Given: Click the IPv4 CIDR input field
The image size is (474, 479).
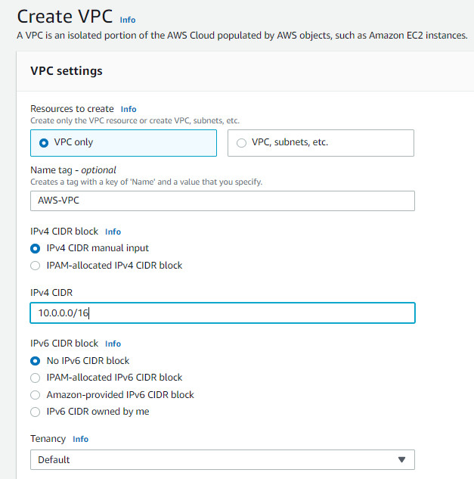Looking at the screenshot, I should click(x=222, y=313).
